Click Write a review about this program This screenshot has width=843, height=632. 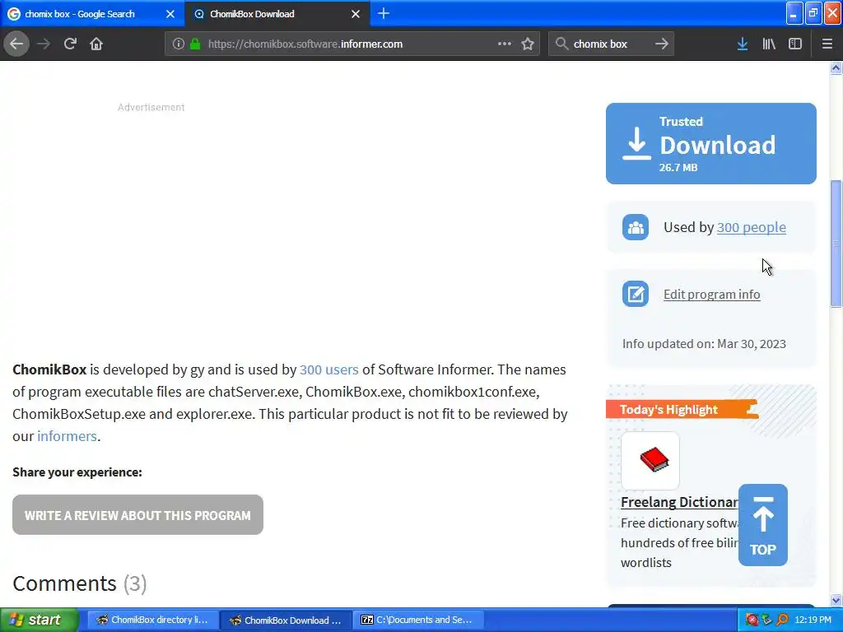coord(137,515)
